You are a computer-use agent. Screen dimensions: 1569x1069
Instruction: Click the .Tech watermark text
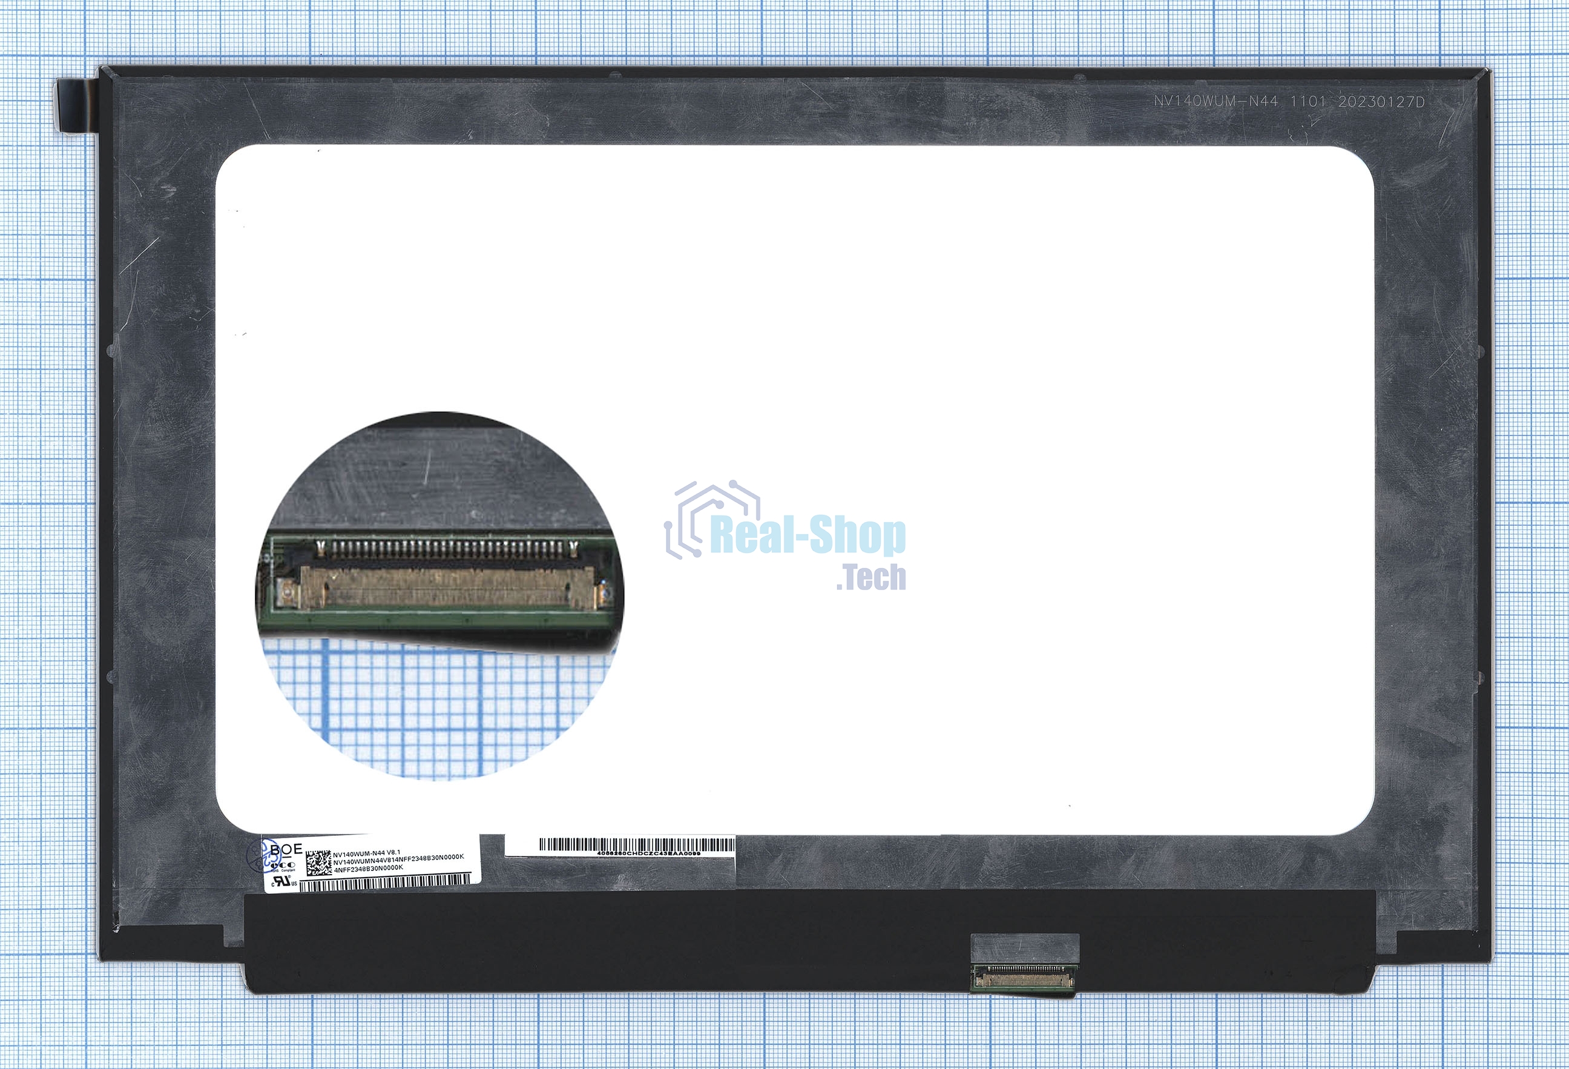click(x=871, y=578)
